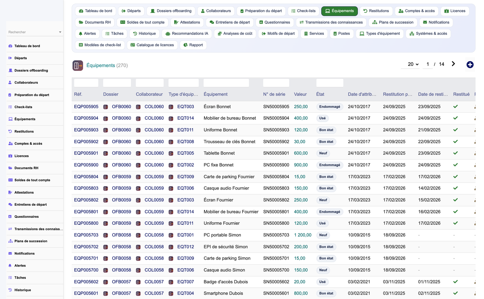Click the Équipements module icon beside title
The width and height of the screenshot is (484, 299).
(78, 66)
